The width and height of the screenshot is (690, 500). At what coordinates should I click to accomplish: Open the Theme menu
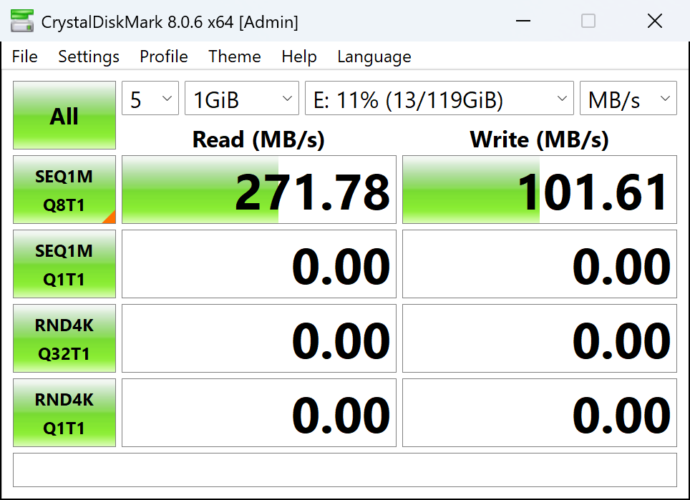pyautogui.click(x=235, y=57)
